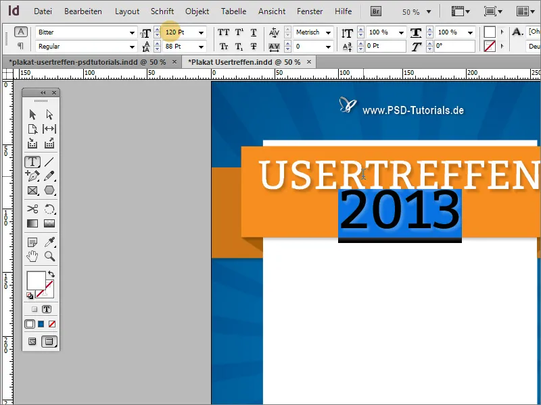Open the Datei menu

(x=43, y=11)
